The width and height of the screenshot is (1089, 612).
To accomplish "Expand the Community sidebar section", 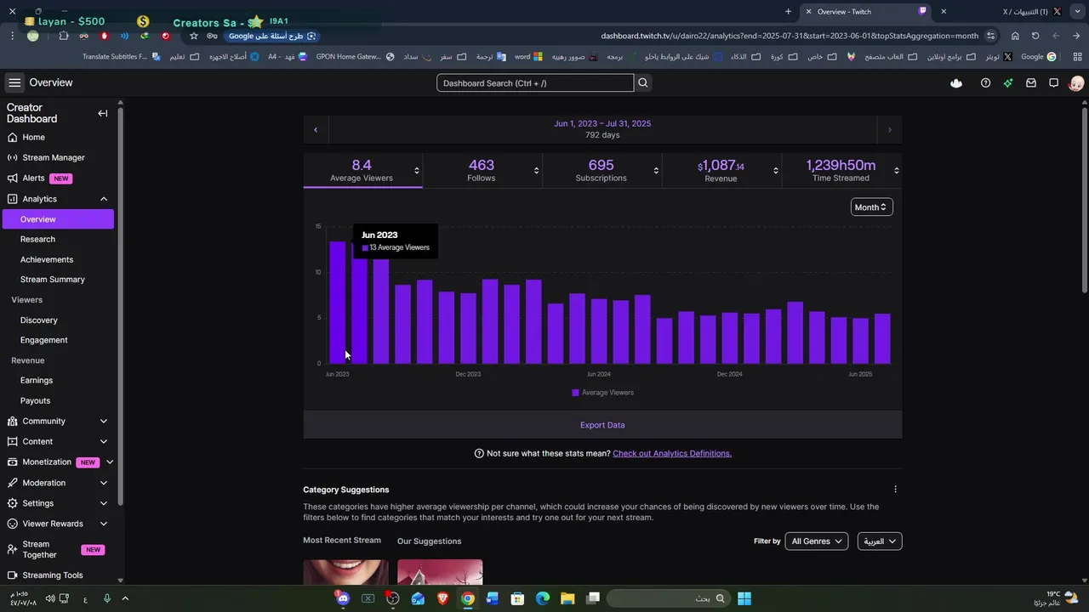I will pyautogui.click(x=104, y=421).
